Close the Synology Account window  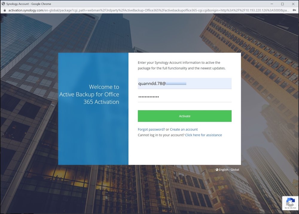[x=293, y=4]
